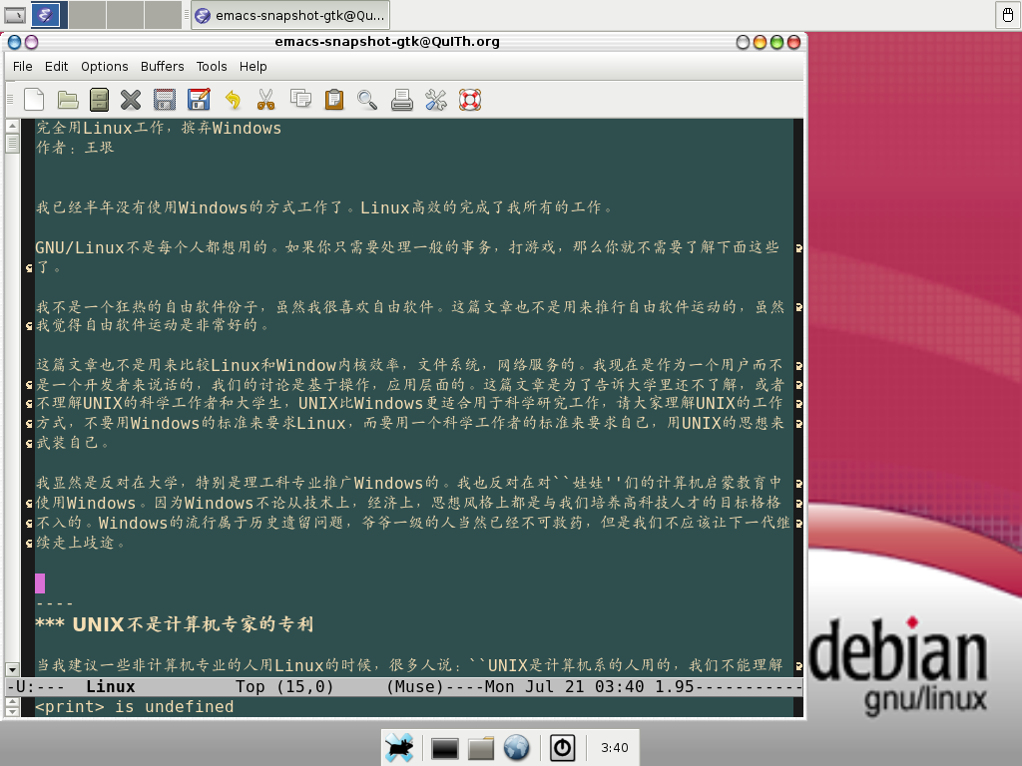Click the Save As toolbar icon
This screenshot has width=1022, height=766.
(199, 100)
